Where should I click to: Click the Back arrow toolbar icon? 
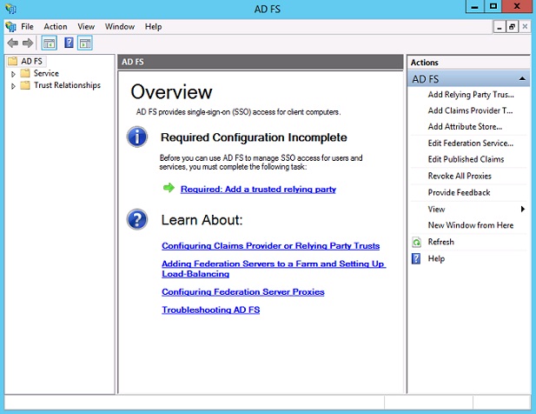tap(13, 43)
